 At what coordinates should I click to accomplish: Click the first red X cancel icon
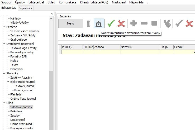121,24
